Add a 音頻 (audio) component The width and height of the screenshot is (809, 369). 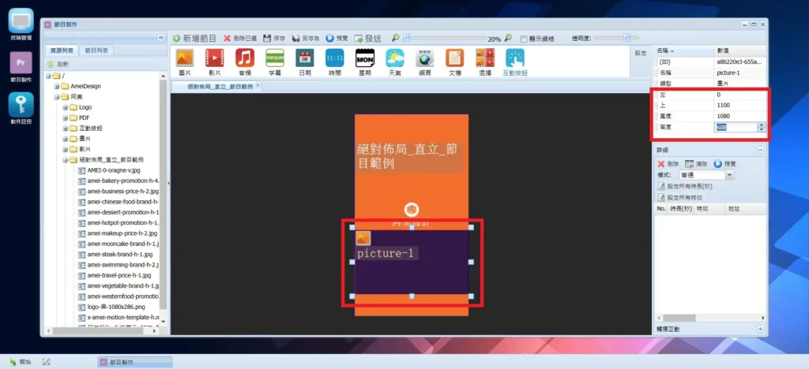click(244, 58)
